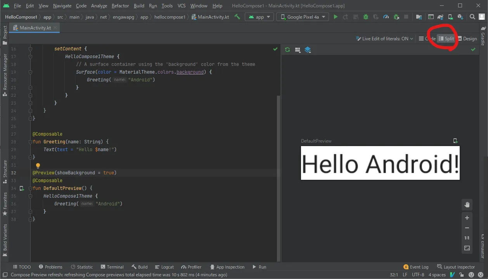
Task: Expand Live Edit of literals dropdown
Action: pyautogui.click(x=384, y=39)
